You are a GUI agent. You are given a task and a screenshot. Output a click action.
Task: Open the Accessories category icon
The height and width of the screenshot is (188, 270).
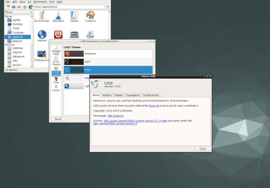coord(42,17)
